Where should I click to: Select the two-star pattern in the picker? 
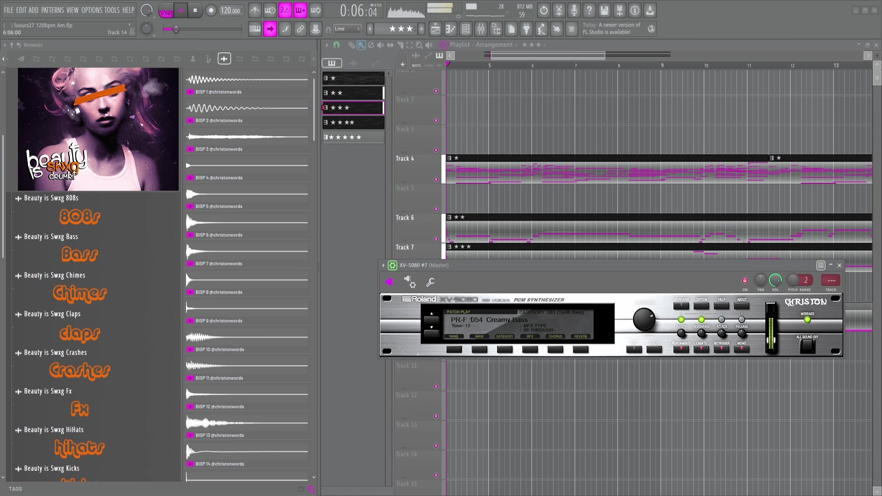coord(353,93)
